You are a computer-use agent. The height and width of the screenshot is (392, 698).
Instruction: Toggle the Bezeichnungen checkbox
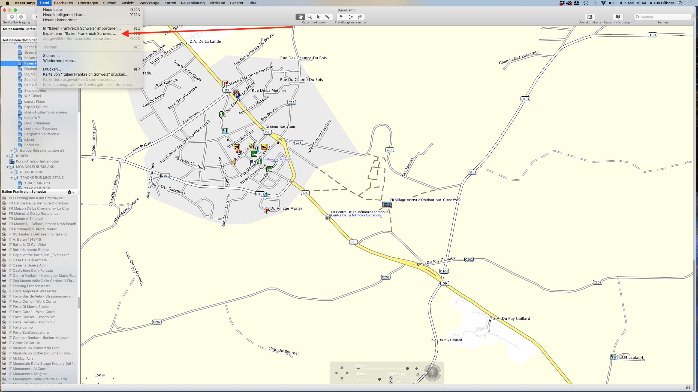(391, 378)
